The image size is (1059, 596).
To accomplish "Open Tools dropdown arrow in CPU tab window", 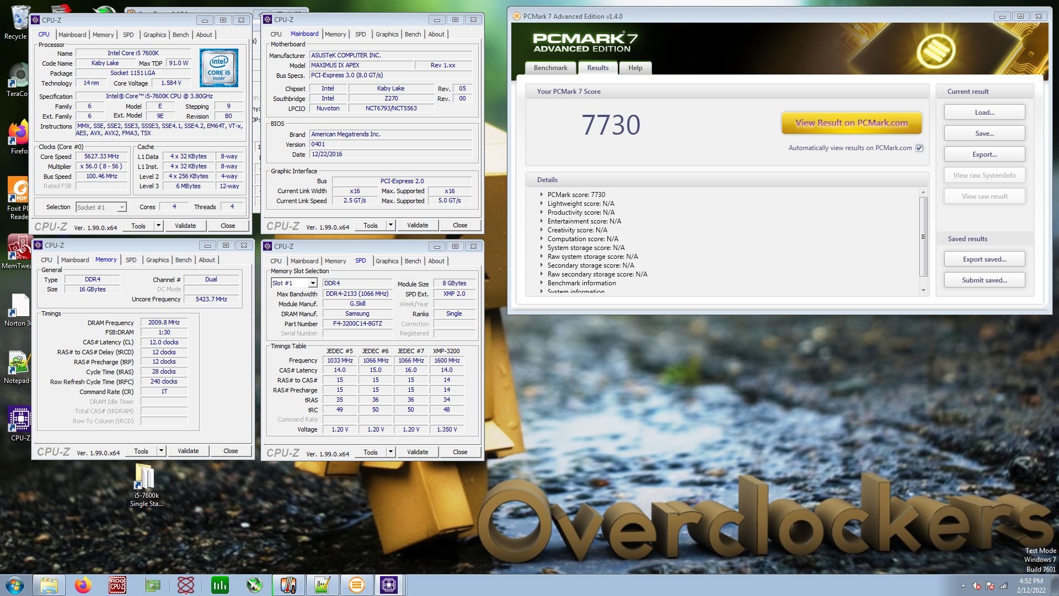I will [158, 226].
